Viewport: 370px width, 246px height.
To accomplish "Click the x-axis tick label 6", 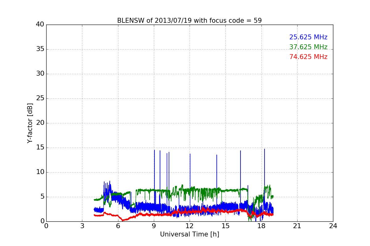I will pyautogui.click(x=118, y=226).
